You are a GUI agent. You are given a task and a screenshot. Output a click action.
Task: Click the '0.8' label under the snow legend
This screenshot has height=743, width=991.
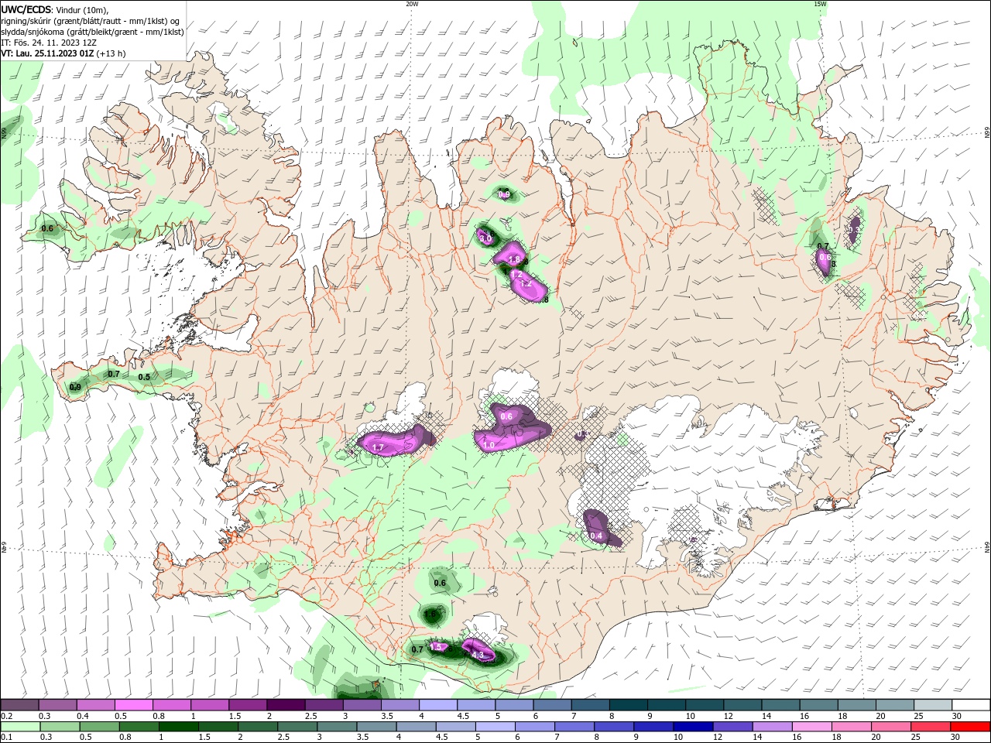pyautogui.click(x=158, y=716)
